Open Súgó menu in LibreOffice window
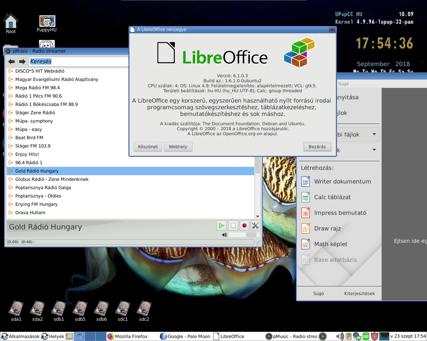Image resolution: width=427 pixels, height=341 pixels. pos(344,84)
